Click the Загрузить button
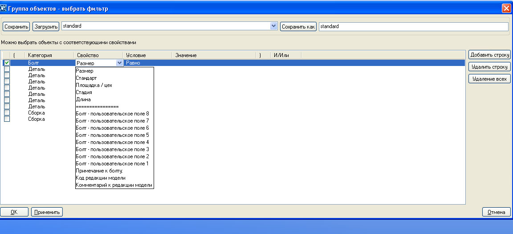This screenshot has height=234, width=513. (x=46, y=26)
